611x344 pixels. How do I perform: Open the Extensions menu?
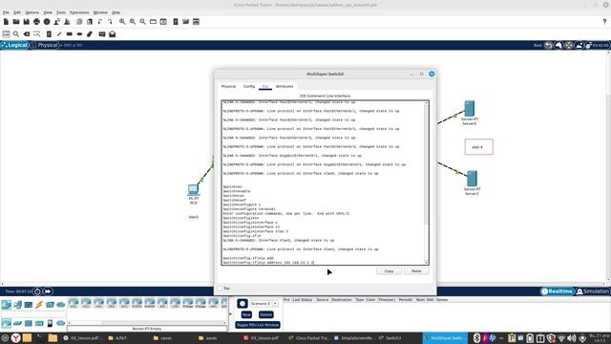[x=79, y=12]
